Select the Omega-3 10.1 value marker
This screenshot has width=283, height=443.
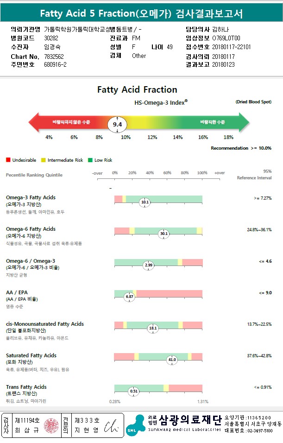[x=145, y=202]
